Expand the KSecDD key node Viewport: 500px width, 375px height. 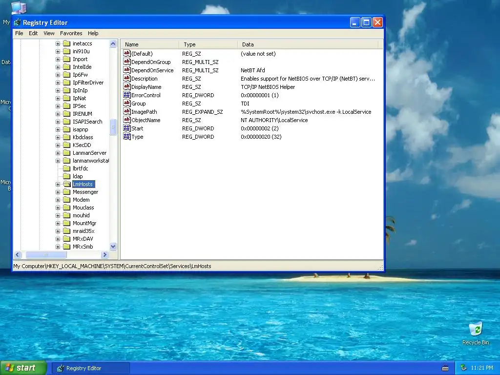pyautogui.click(x=58, y=145)
